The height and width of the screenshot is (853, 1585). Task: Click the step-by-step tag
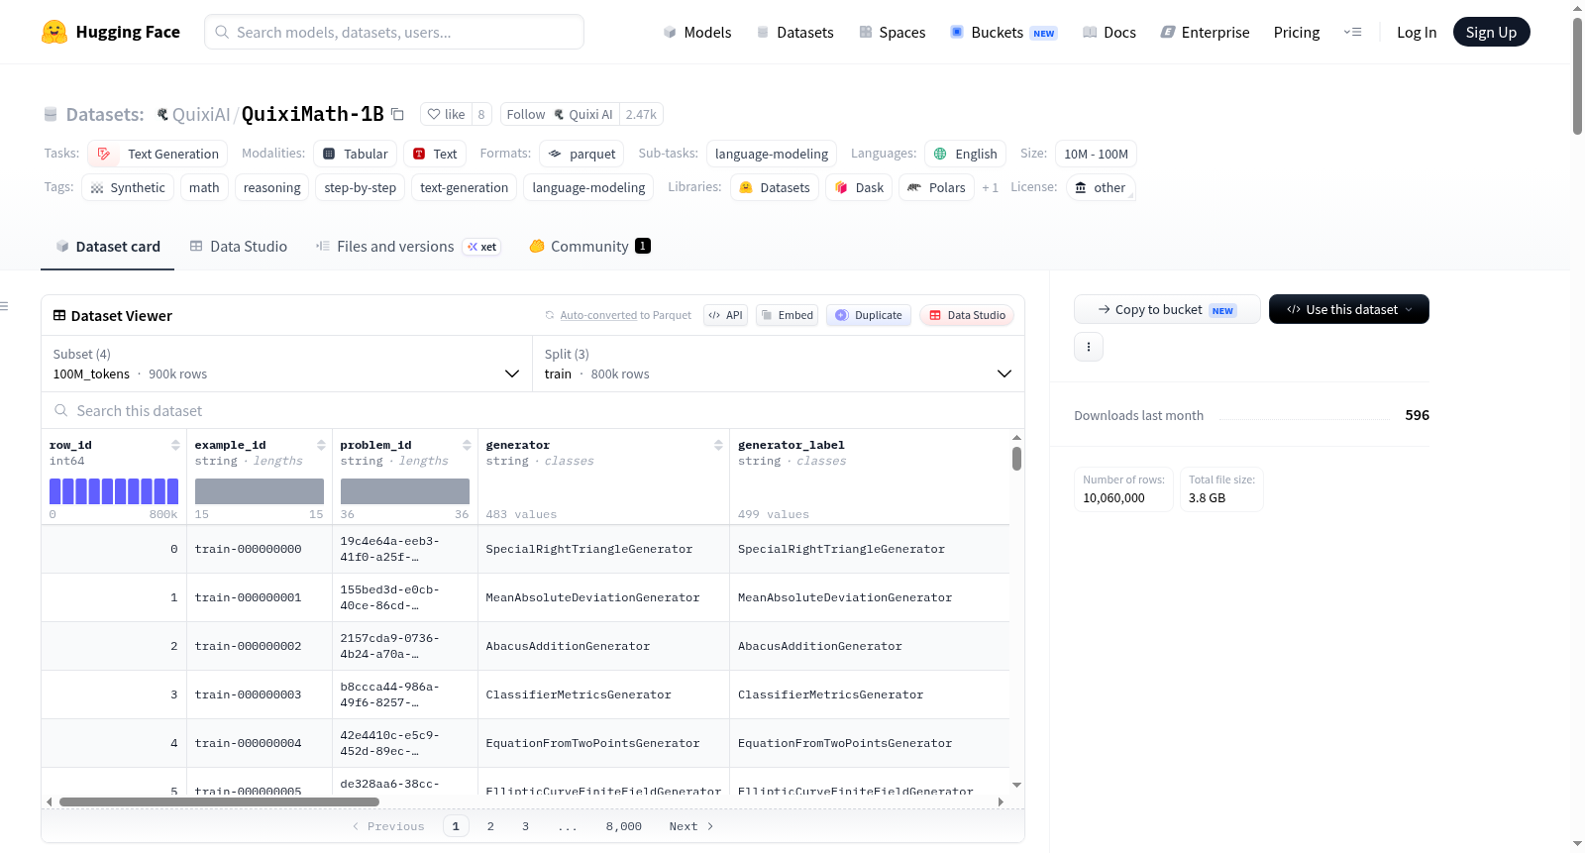pos(361,187)
